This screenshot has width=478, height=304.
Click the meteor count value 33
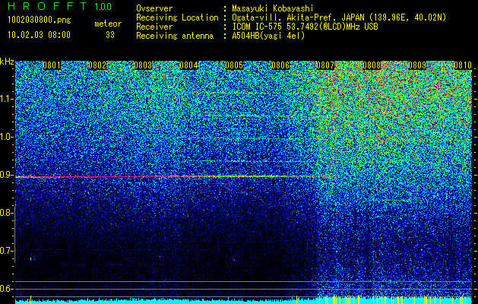109,35
